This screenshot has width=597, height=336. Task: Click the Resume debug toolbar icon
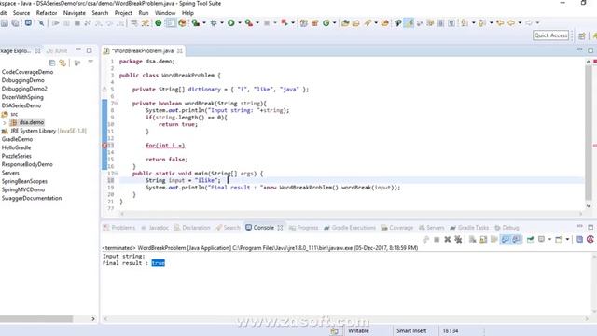click(x=56, y=23)
